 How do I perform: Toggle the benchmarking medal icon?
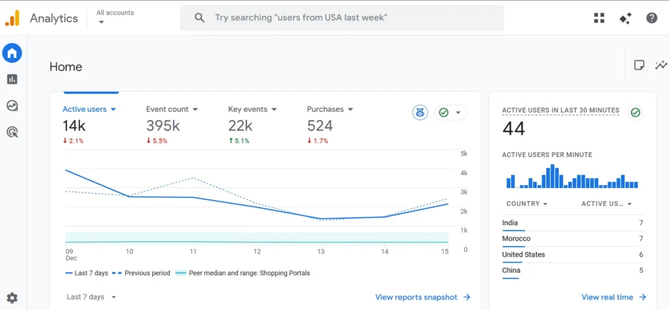(x=420, y=113)
